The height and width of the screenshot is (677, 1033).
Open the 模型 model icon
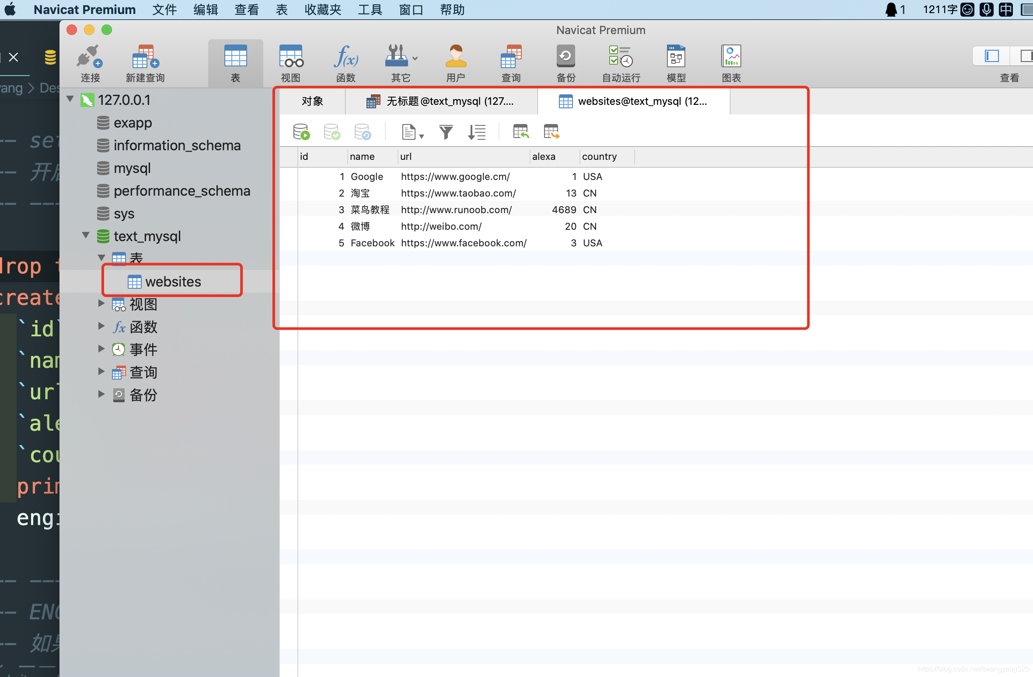coord(676,63)
